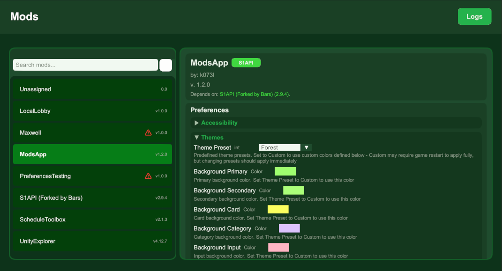Select the UnityExplorer mod in the list

92,241
